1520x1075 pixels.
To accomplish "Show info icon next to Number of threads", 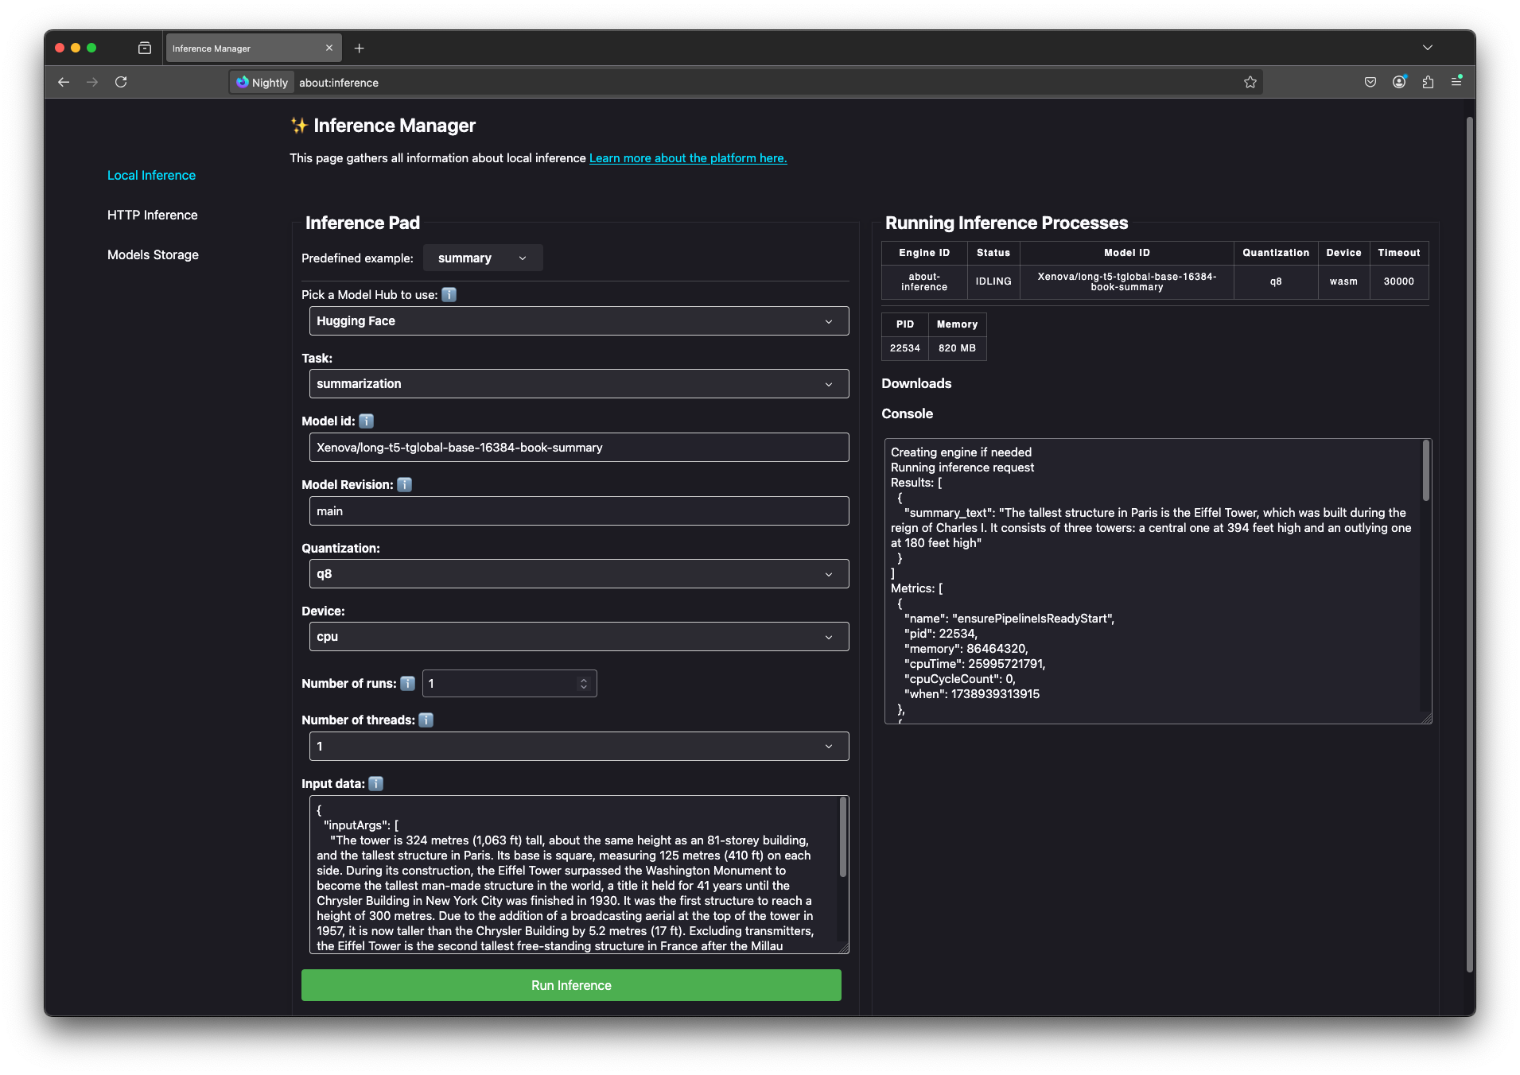I will click(426, 720).
